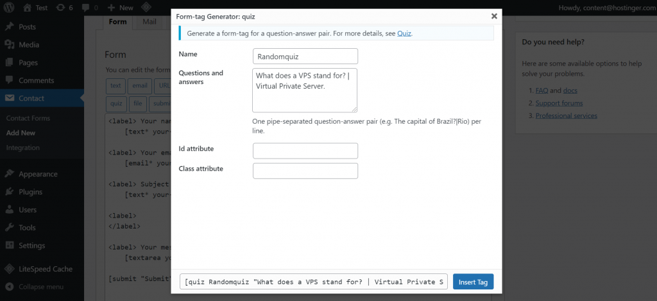Collapse the admin sidebar menu
The image size is (657, 301).
coord(36,287)
